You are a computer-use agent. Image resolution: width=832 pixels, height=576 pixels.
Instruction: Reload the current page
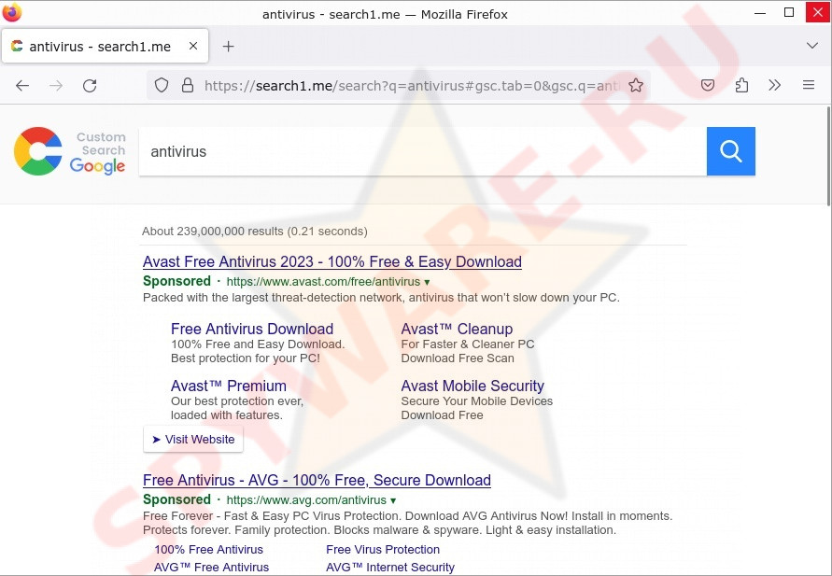[90, 85]
